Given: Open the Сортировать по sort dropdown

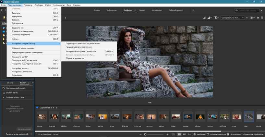Looking at the screenshot, I should [232, 18].
